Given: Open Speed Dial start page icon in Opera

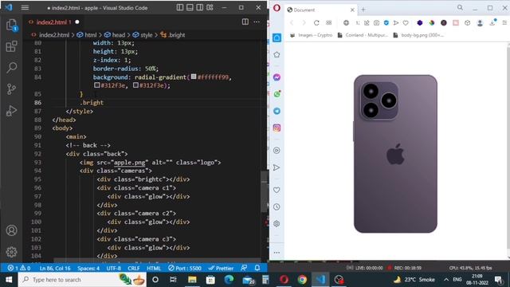Looking at the screenshot, I should (329, 23).
